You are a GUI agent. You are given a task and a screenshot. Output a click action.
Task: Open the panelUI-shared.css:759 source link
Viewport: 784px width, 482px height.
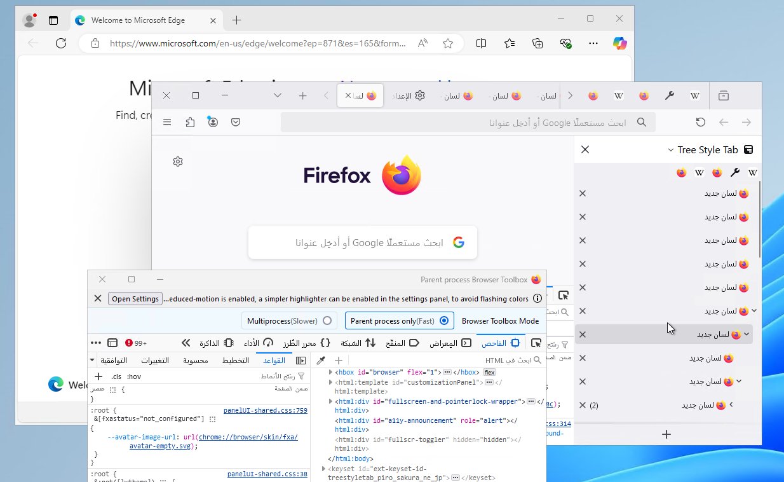pyautogui.click(x=266, y=411)
